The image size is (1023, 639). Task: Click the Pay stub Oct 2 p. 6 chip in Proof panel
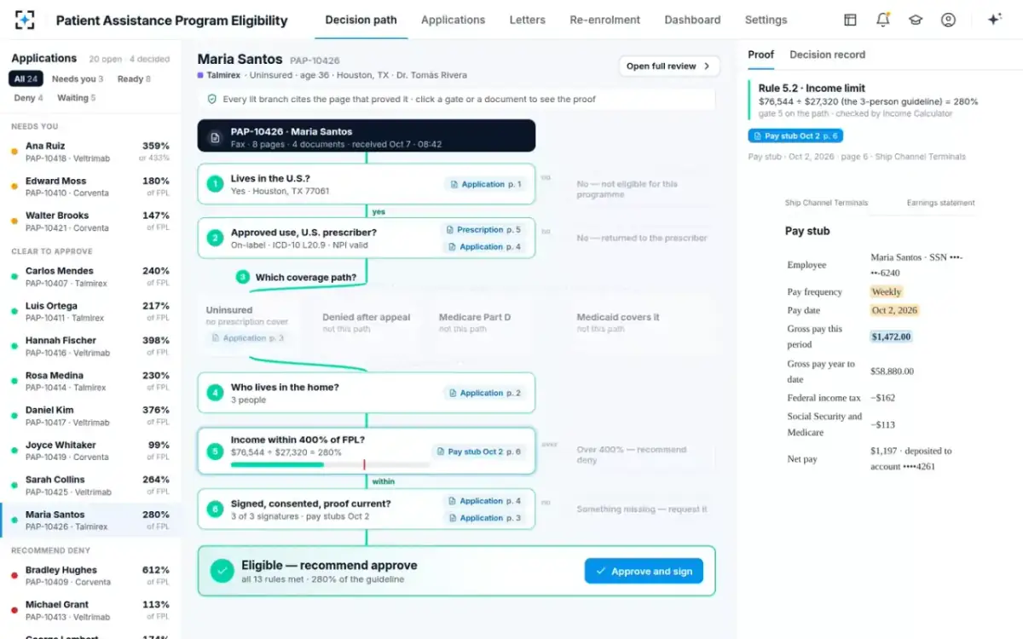pos(795,136)
